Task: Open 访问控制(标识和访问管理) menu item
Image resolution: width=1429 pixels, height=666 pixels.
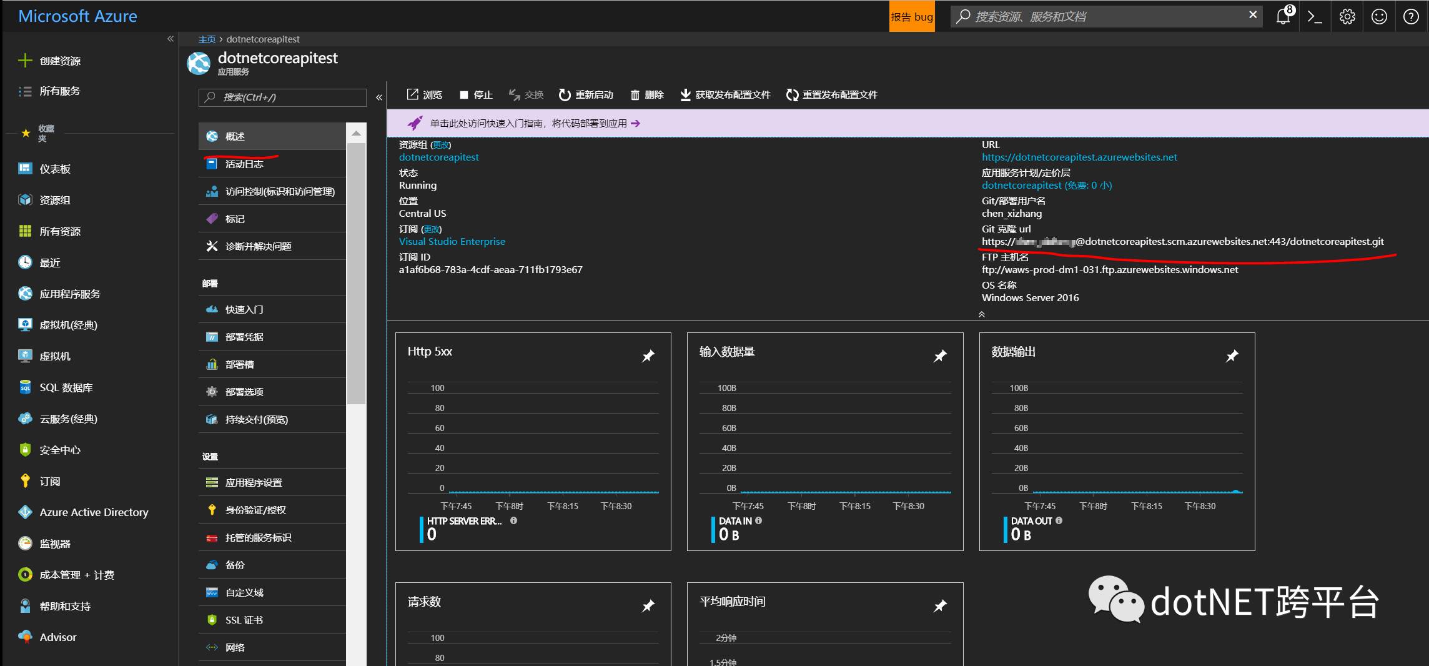Action: (272, 191)
